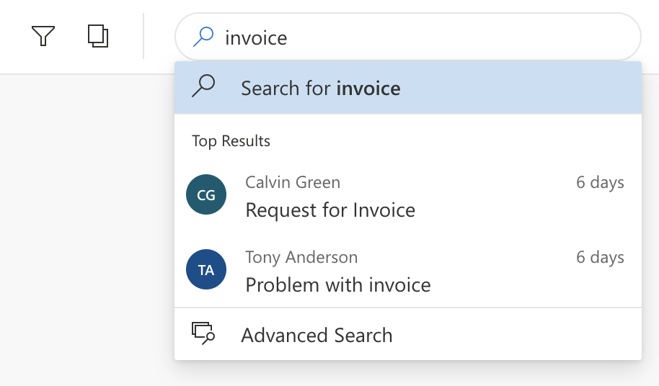Open Advanced Search text link
The height and width of the screenshot is (386, 659).
coord(317,336)
